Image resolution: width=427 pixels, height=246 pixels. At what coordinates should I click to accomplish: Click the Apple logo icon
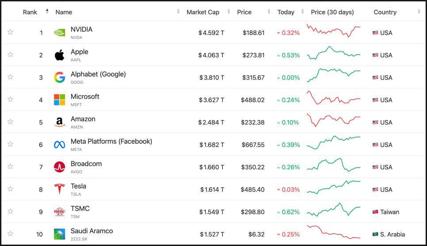(60, 55)
